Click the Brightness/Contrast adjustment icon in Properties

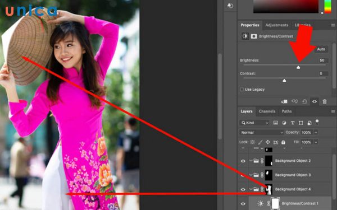(x=245, y=36)
